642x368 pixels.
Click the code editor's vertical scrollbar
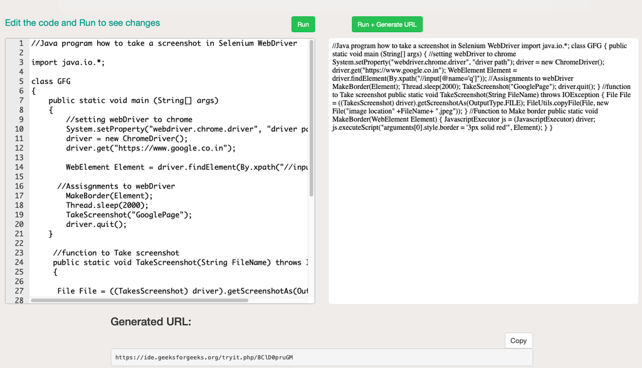pos(312,119)
